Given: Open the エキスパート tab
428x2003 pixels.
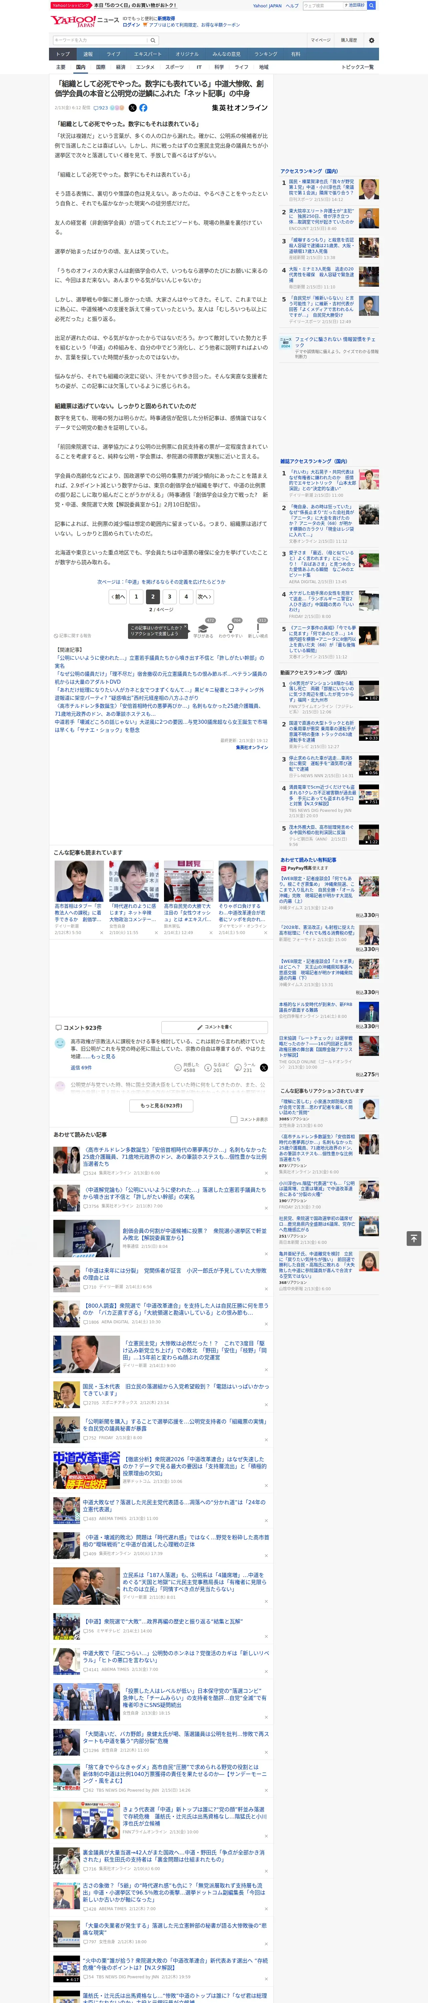Looking at the screenshot, I should [148, 54].
